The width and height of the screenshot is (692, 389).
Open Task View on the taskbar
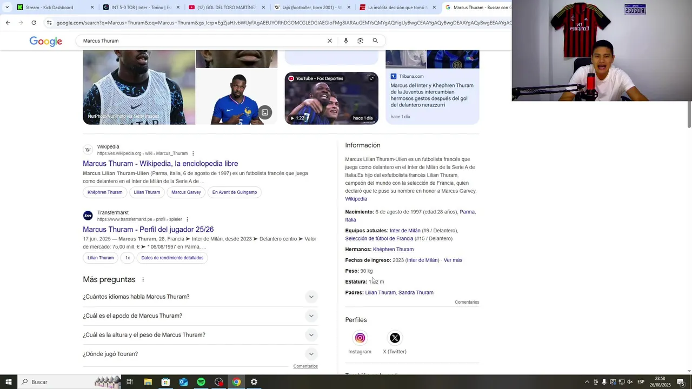pyautogui.click(x=130, y=382)
